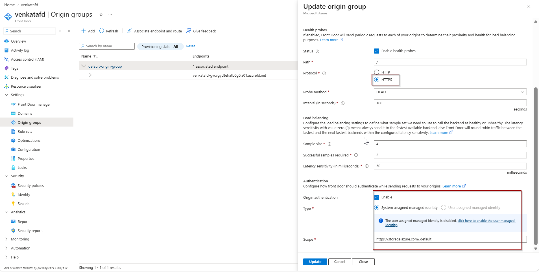Image resolution: width=539 pixels, height=272 pixels.
Task: Click Provisioning state filter pill
Action: coord(160,47)
